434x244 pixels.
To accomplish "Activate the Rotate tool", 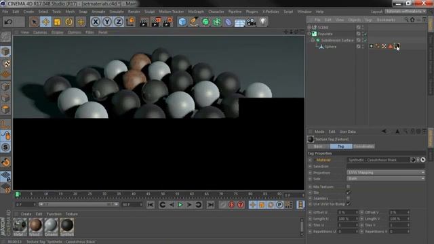I will (69, 22).
